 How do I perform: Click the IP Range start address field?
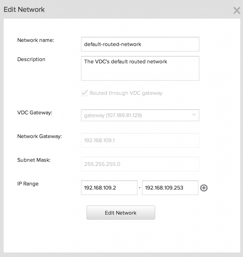coord(109,188)
